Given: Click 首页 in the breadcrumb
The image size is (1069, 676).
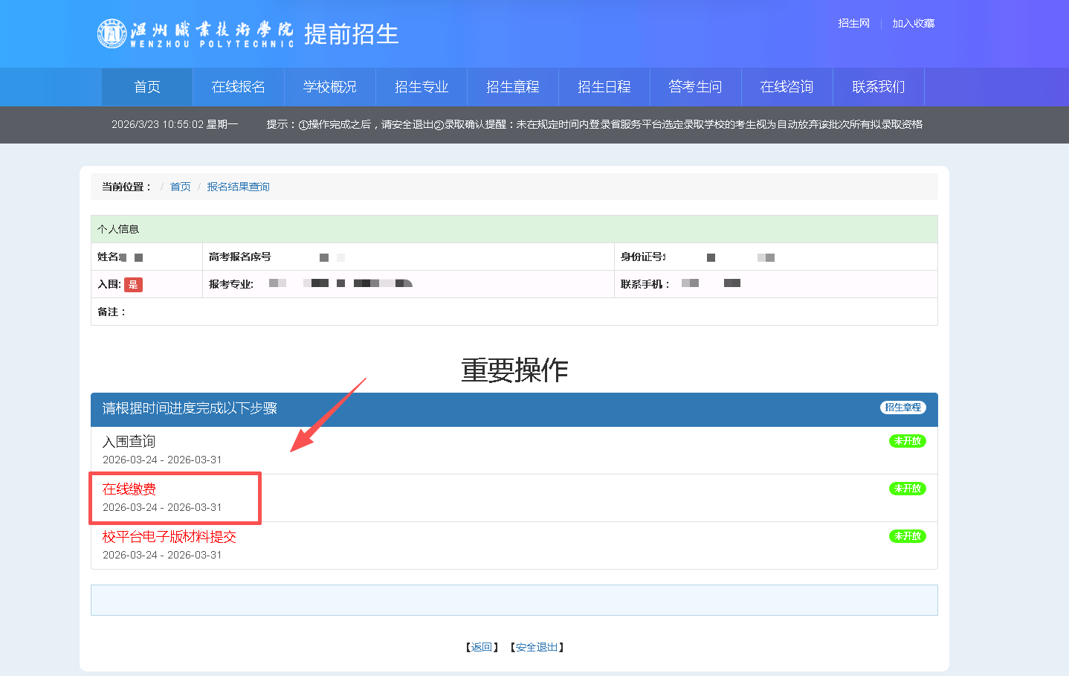Looking at the screenshot, I should coord(181,187).
